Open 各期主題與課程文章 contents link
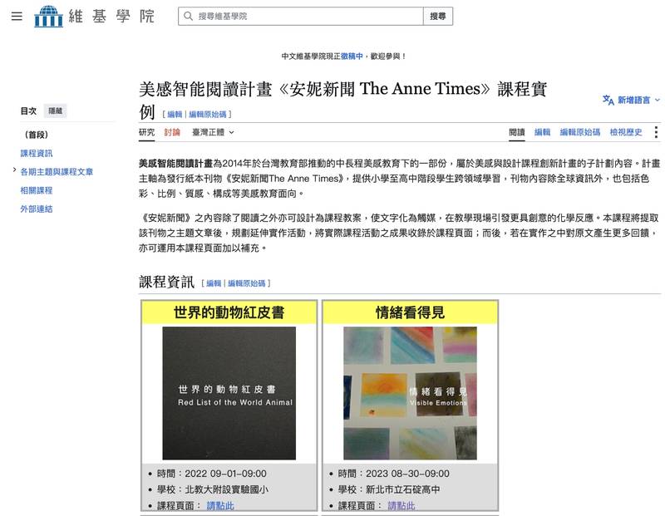665x516 pixels. pos(57,172)
